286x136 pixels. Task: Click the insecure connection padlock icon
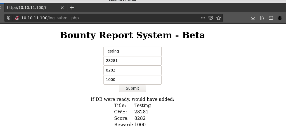point(17,18)
